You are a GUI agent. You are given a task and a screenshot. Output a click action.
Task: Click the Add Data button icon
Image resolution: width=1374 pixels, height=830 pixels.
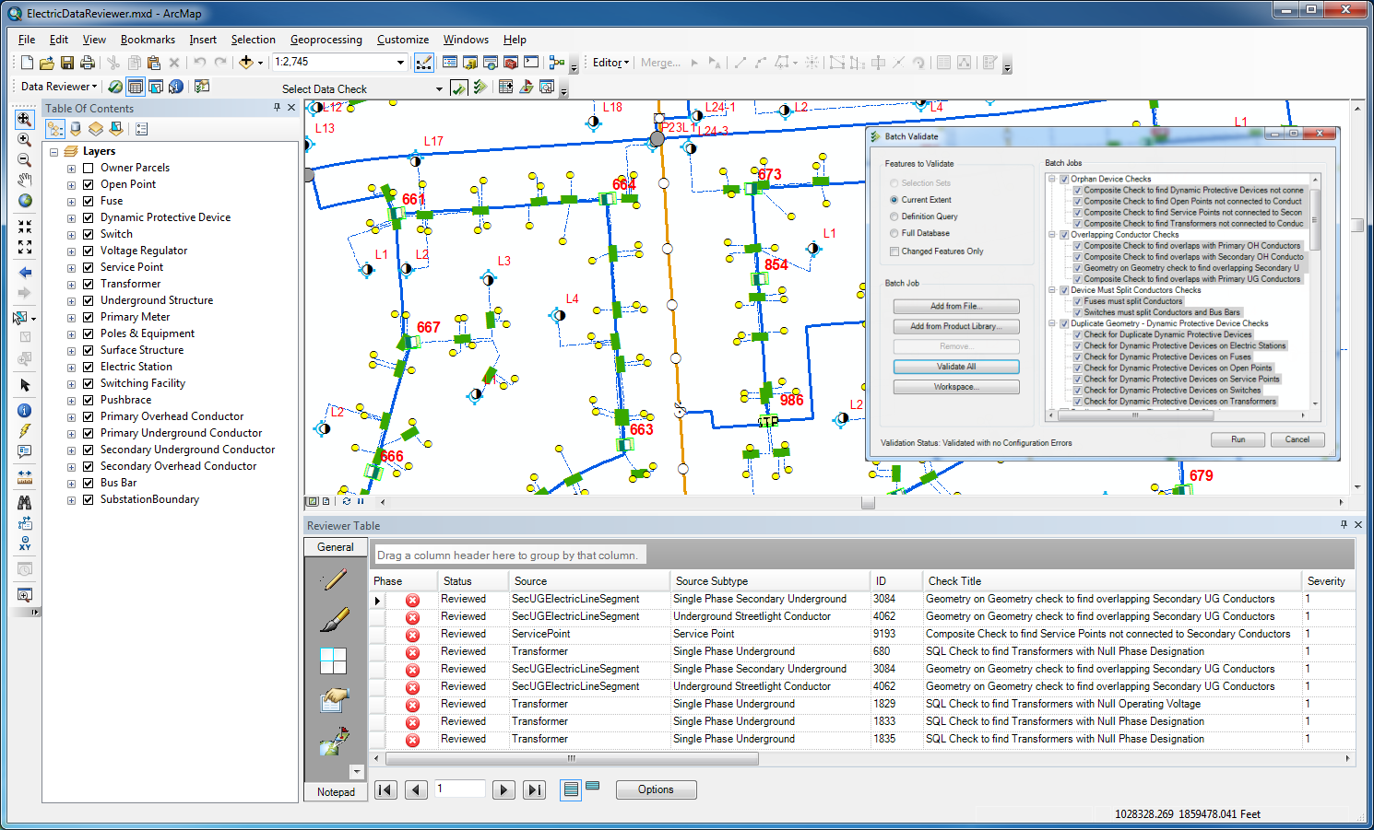(245, 63)
